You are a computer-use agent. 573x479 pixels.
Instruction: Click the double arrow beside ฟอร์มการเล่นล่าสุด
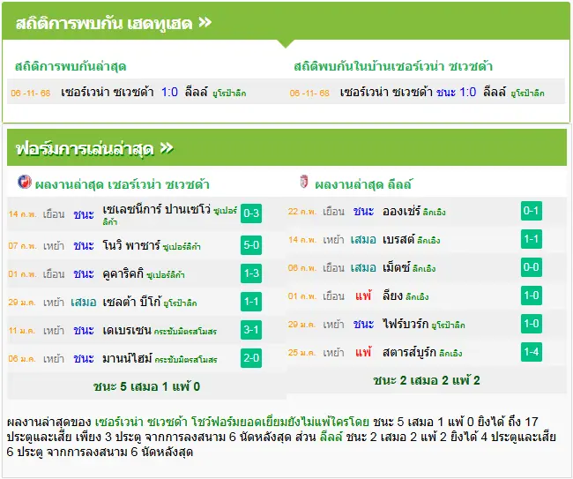167,148
